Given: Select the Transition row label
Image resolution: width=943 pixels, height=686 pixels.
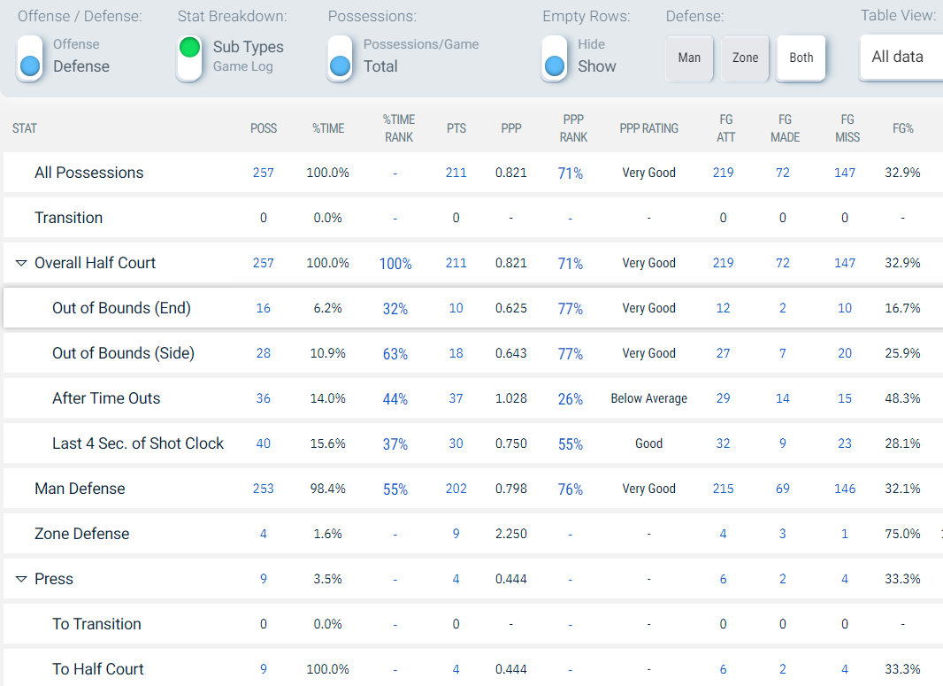Looking at the screenshot, I should click(x=69, y=218).
